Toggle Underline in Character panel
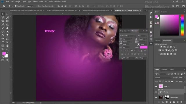This screenshot has width=186, height=104. (142, 51)
